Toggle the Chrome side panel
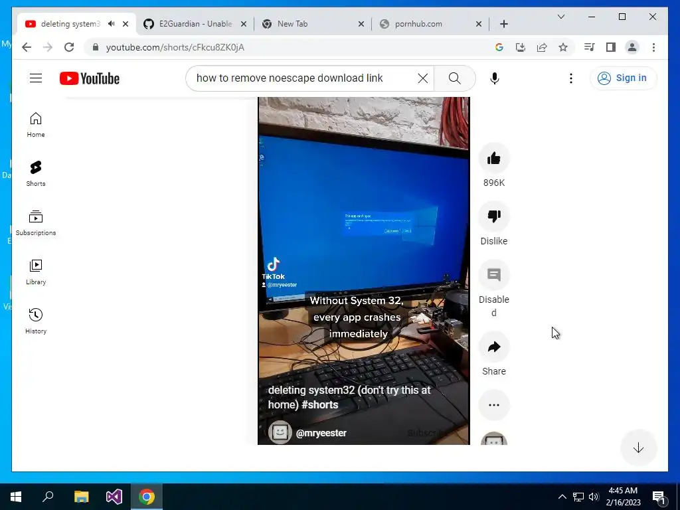680x510 pixels. [x=611, y=47]
